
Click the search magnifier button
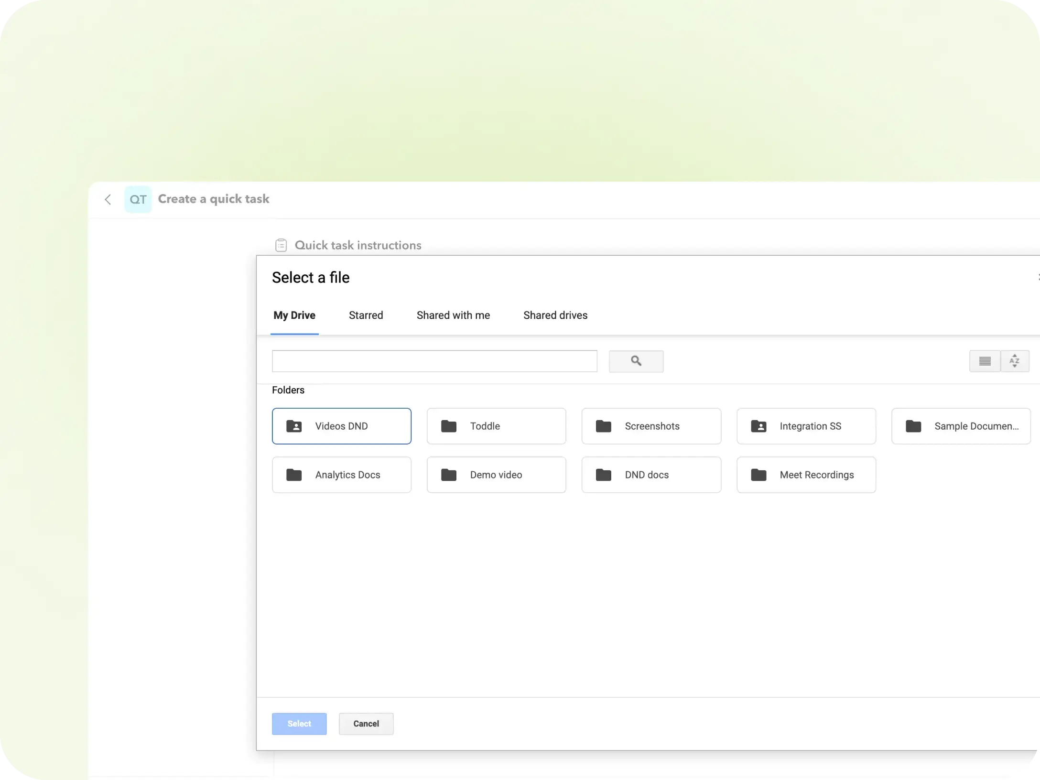(x=636, y=361)
